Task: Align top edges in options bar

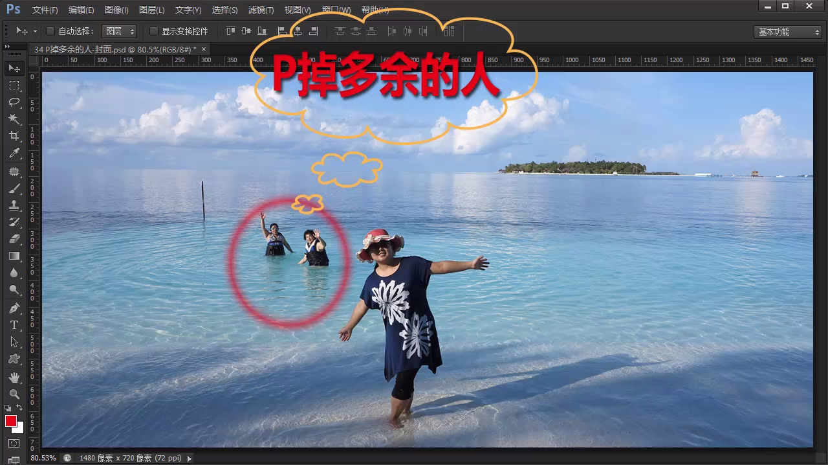Action: coord(231,31)
